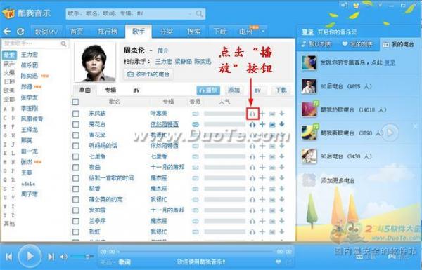This screenshot has height=270, width=422.
Task: Start playback with the big play button
Action: [x=30, y=256]
